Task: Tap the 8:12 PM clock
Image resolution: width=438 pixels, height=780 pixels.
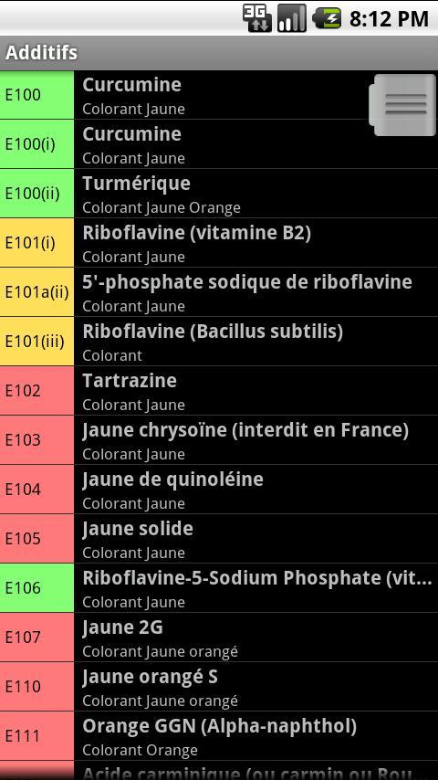Action: point(389,19)
